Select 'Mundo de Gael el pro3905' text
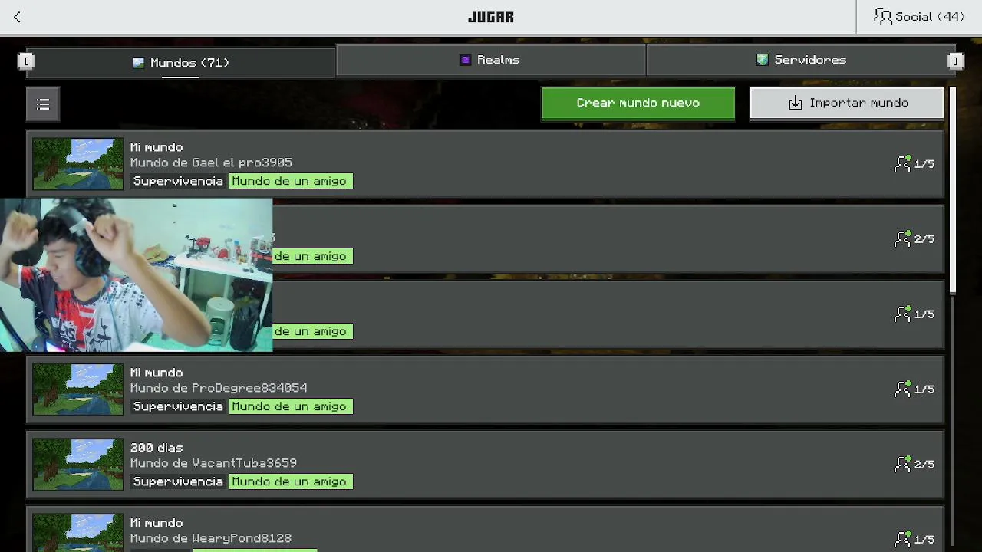The image size is (982, 552). click(x=211, y=163)
